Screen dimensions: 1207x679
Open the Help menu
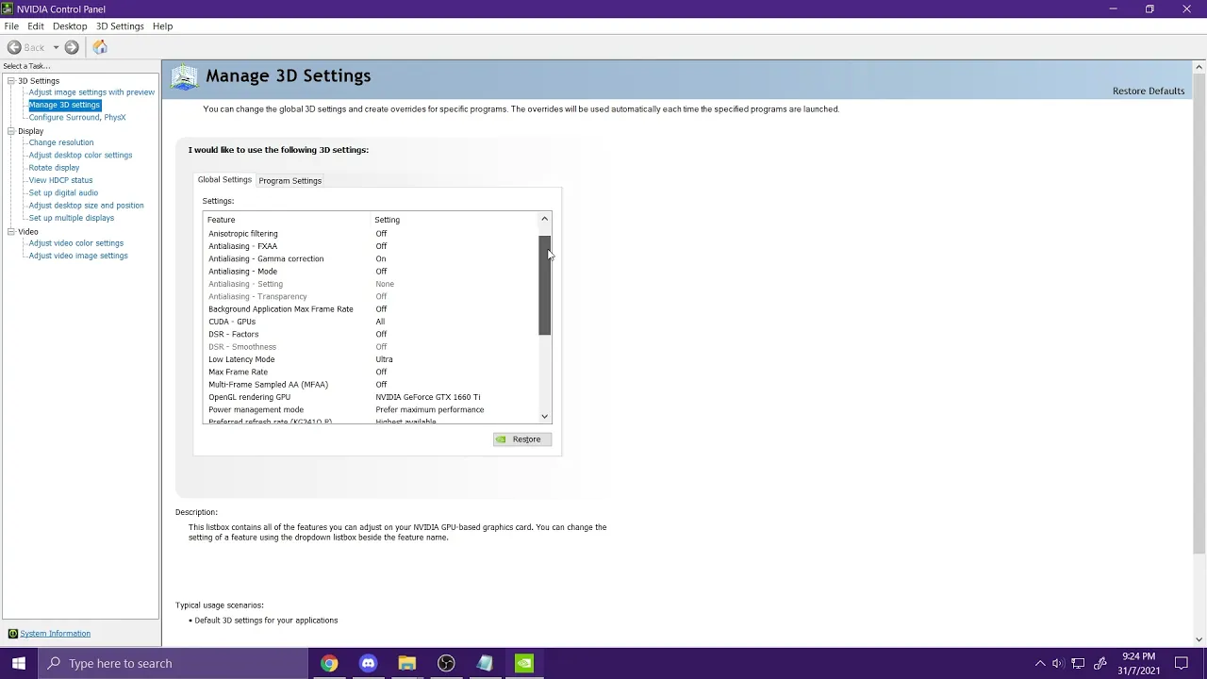(162, 26)
